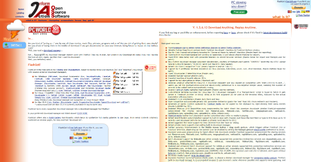Click the FlashGot cloud and lightning logo
Image resolution: width=311 pixels, height=162 pixels.
coord(14,30)
